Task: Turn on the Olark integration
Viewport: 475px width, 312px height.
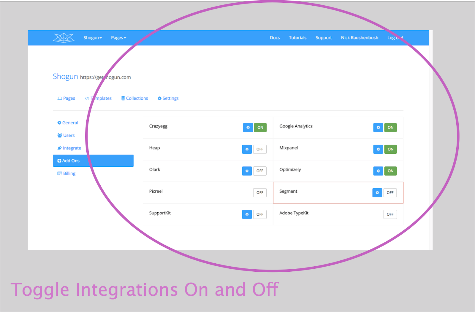Action: pos(260,171)
